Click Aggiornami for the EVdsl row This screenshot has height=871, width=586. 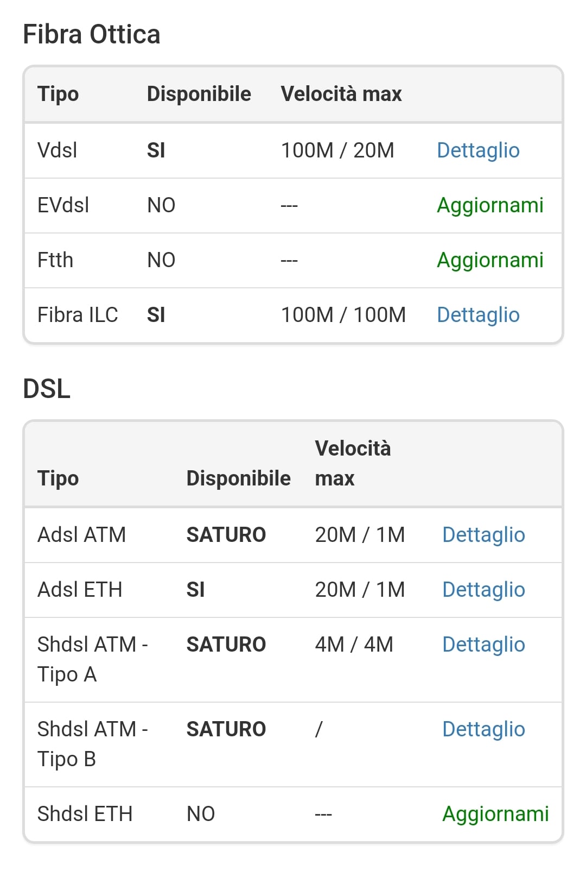point(490,205)
